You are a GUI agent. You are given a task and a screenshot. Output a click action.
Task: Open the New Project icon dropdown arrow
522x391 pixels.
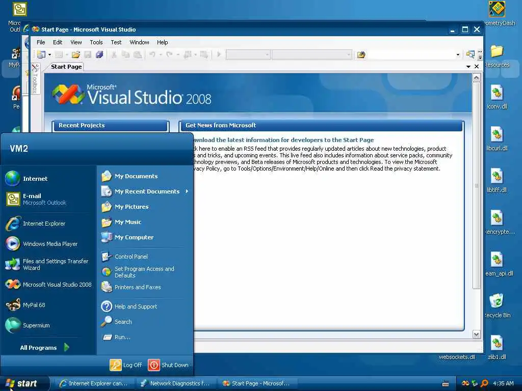pos(49,54)
